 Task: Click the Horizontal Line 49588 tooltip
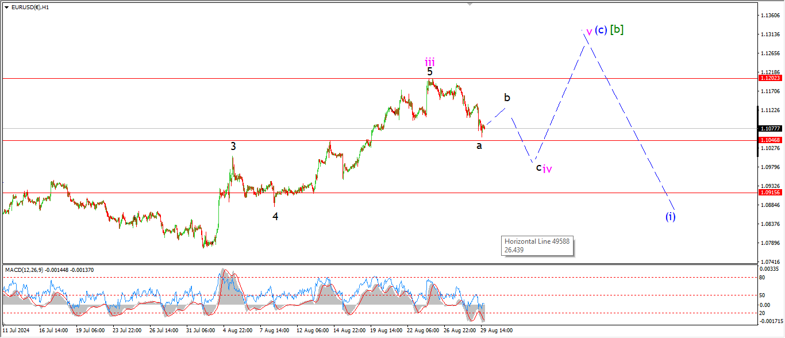[537, 246]
